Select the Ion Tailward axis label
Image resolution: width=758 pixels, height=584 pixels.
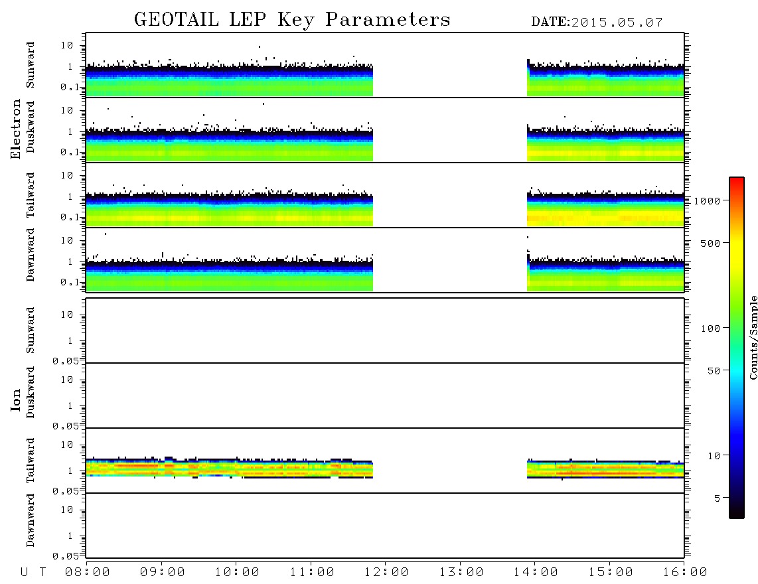[x=30, y=461]
